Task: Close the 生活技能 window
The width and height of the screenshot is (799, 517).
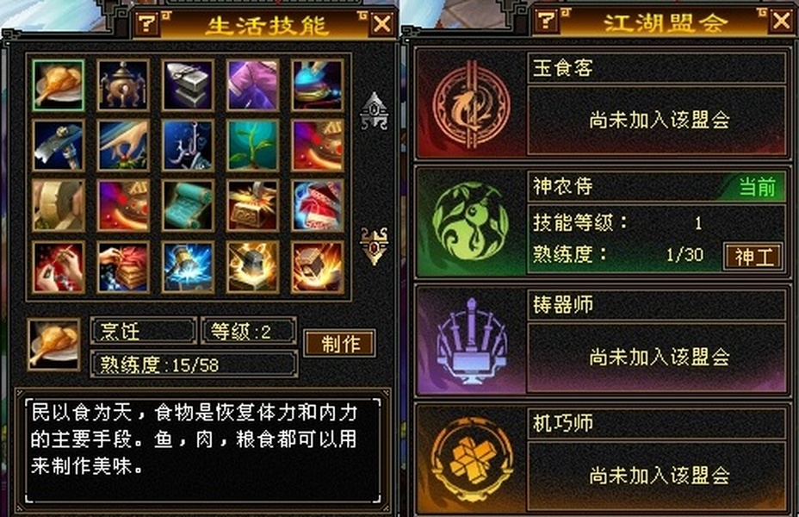Action: (382, 23)
